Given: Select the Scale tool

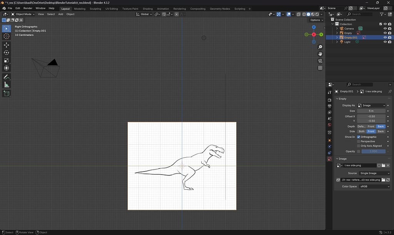Looking at the screenshot, I should click(6, 60).
